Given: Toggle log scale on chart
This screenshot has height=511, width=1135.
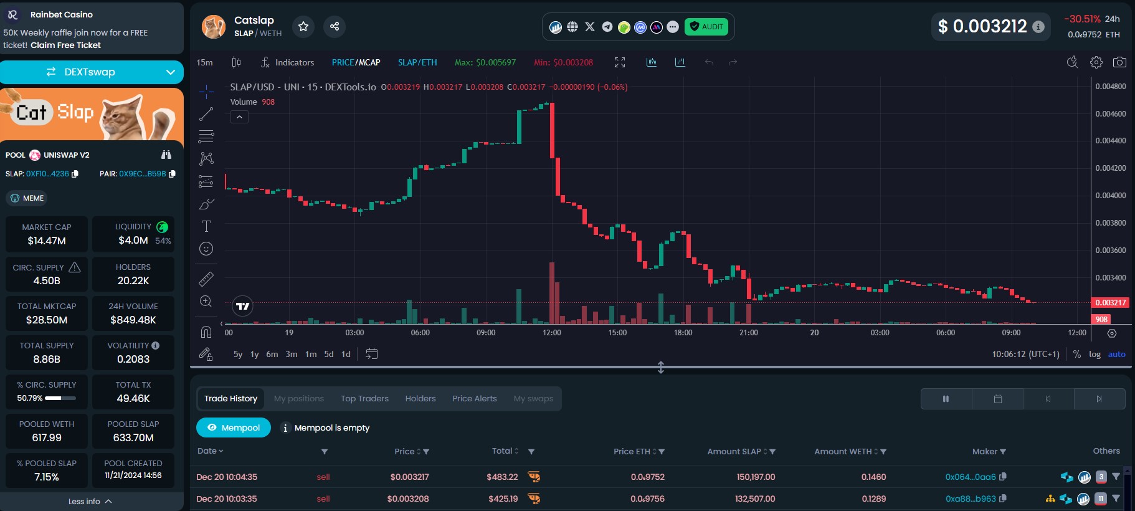Looking at the screenshot, I should click(x=1095, y=354).
